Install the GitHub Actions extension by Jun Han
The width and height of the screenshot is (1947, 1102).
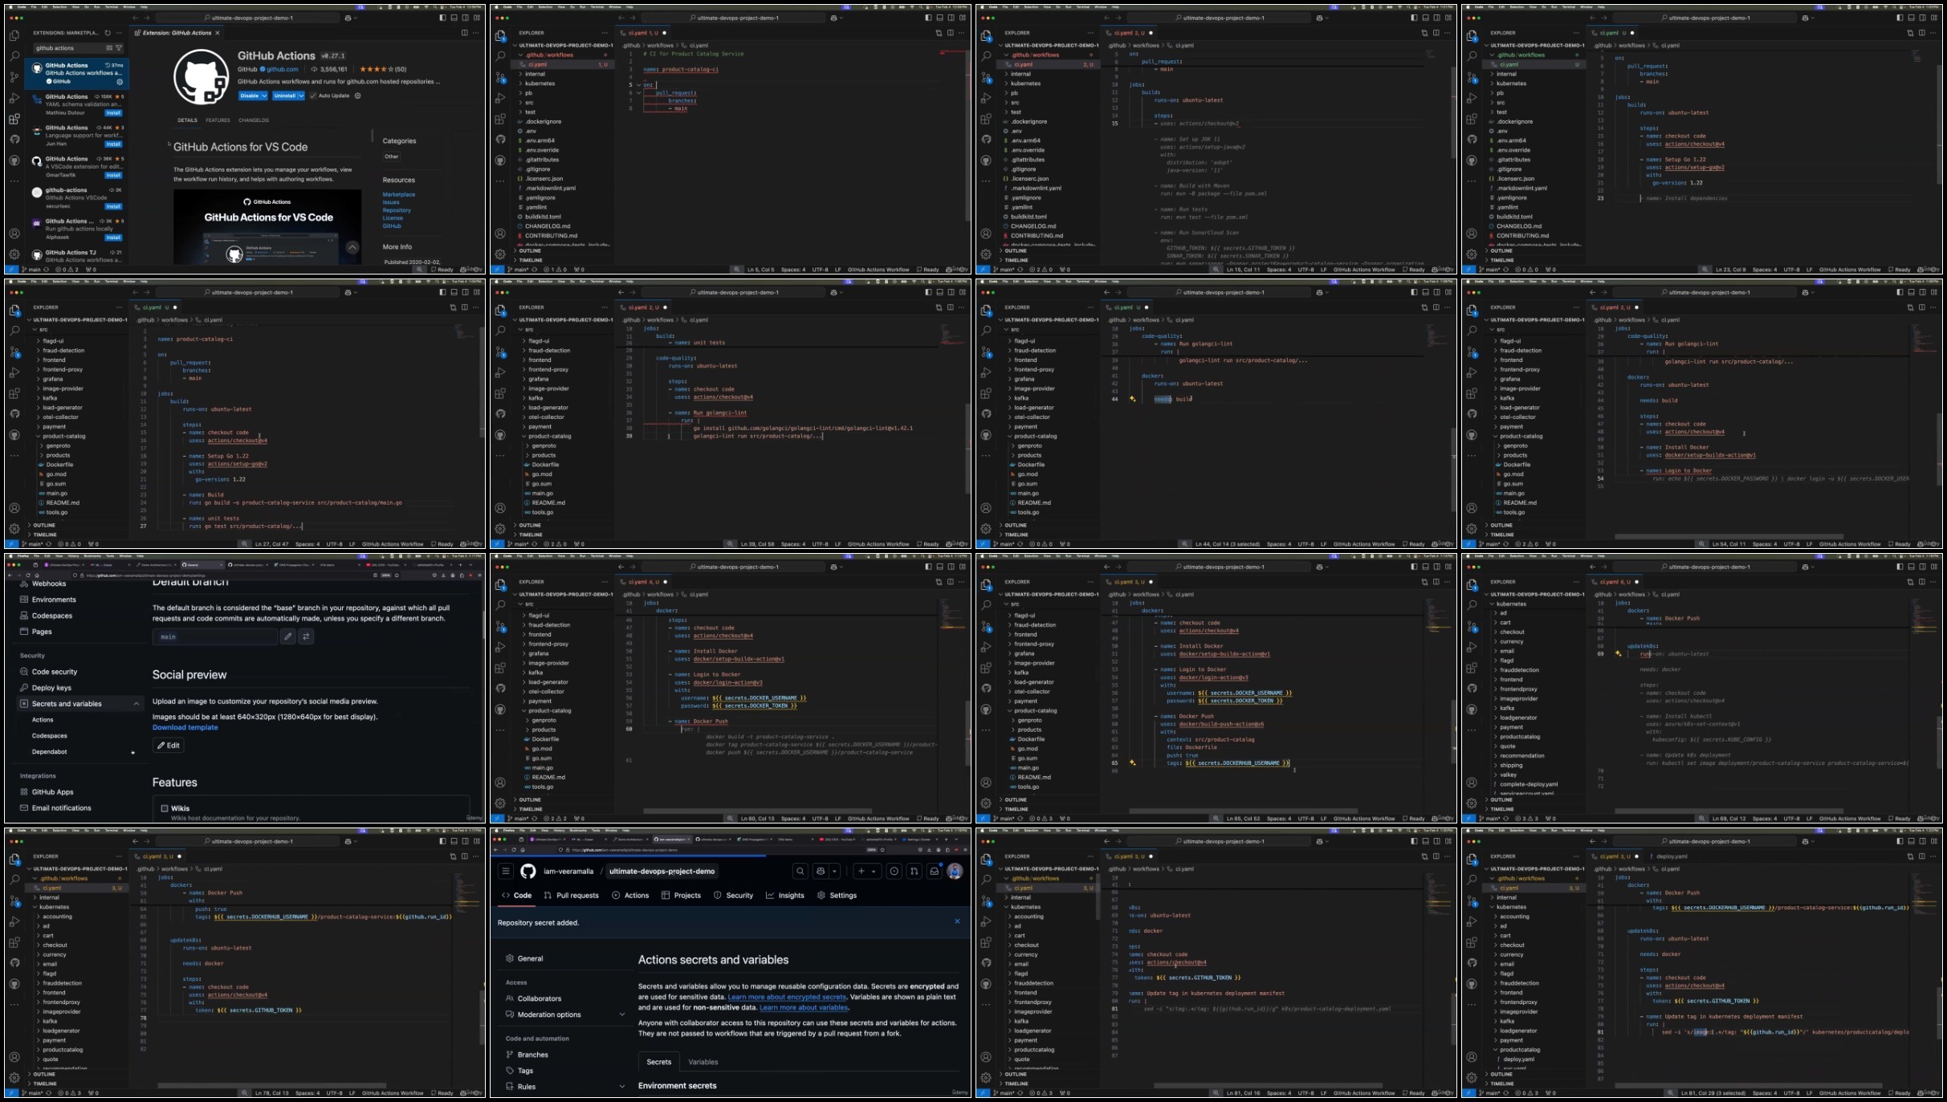113,144
